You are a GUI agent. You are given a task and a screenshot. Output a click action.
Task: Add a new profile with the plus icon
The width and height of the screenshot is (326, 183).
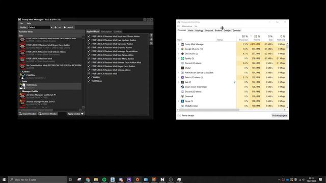pos(56,27)
